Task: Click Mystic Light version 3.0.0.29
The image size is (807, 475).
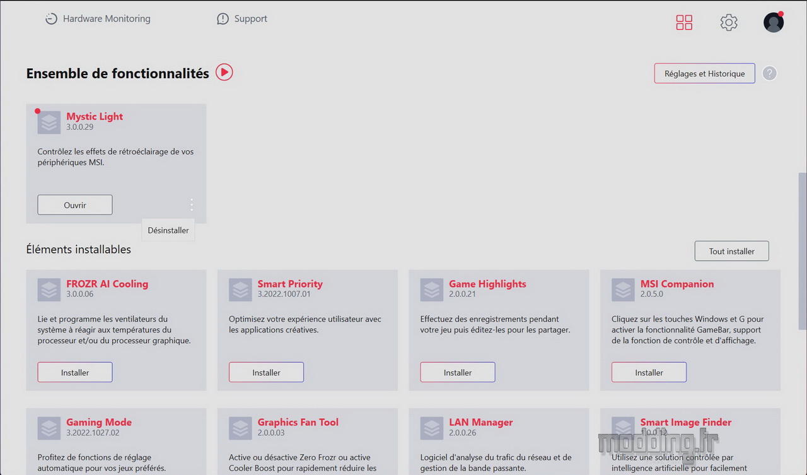Action: (80, 127)
